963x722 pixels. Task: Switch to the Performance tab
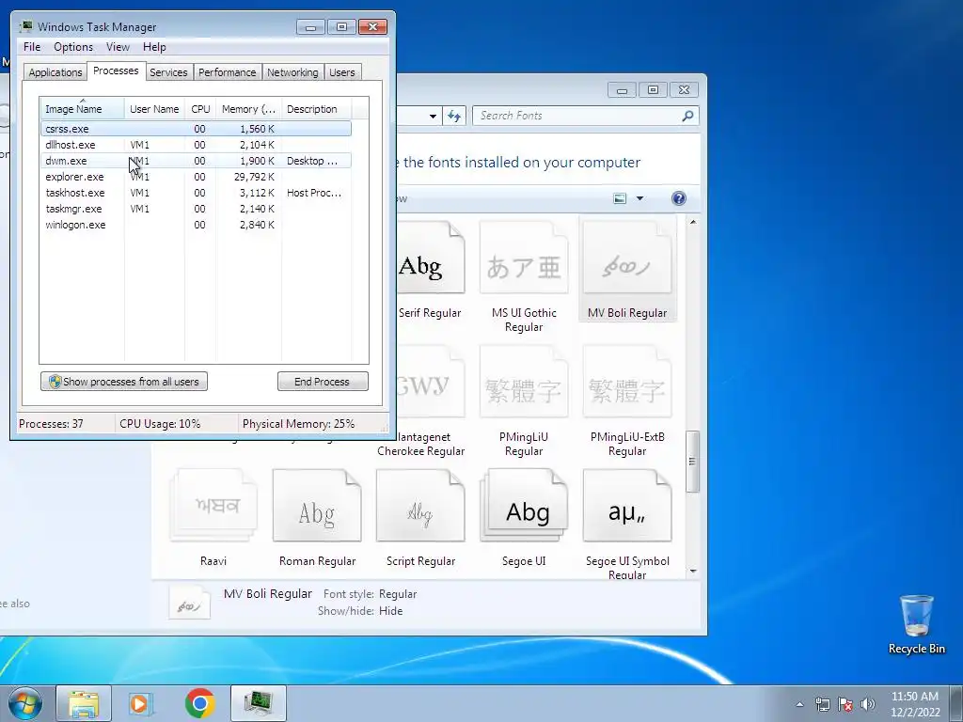tap(227, 71)
